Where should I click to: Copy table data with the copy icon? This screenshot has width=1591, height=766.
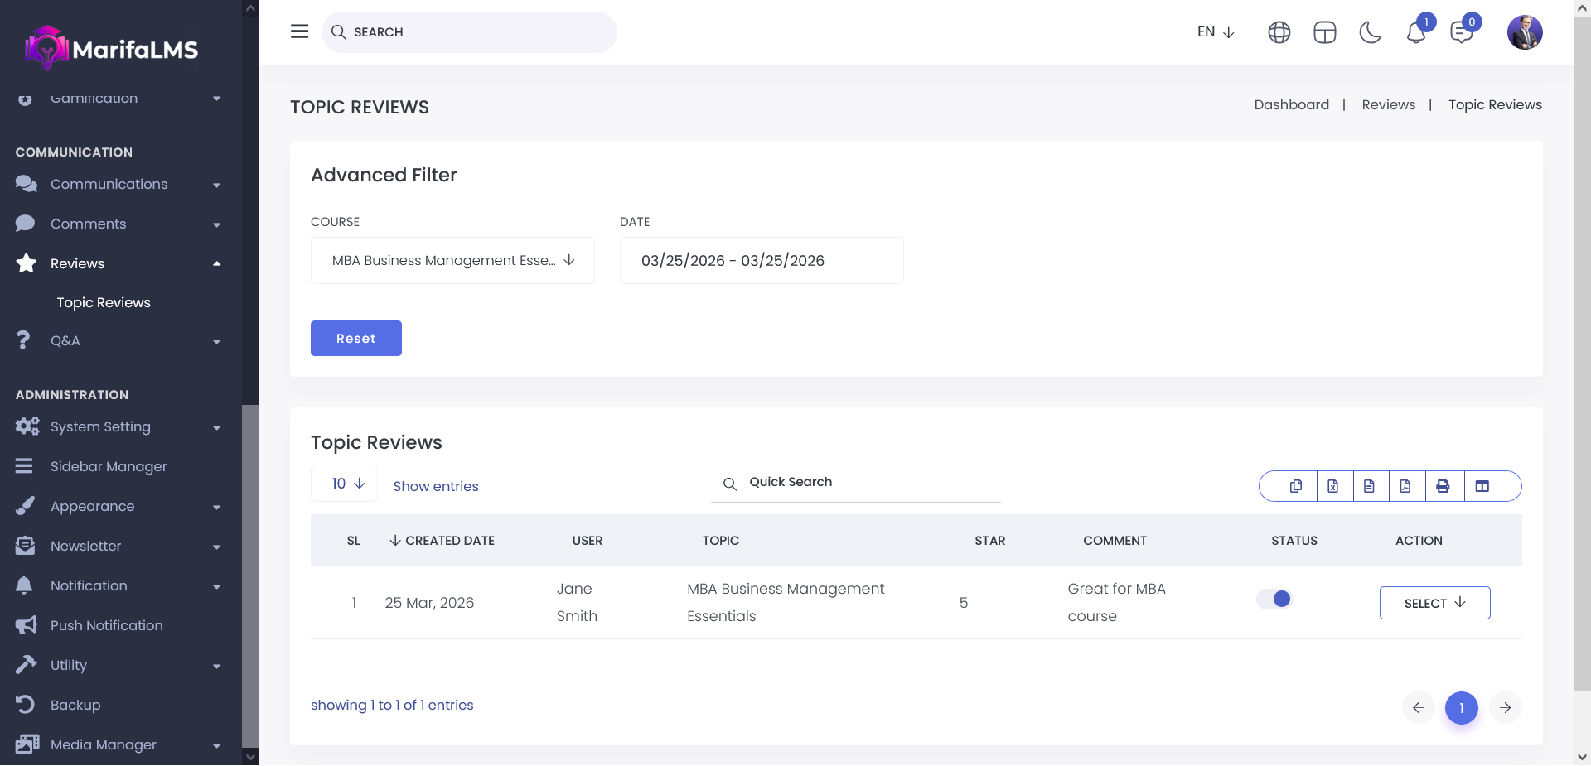(x=1296, y=486)
